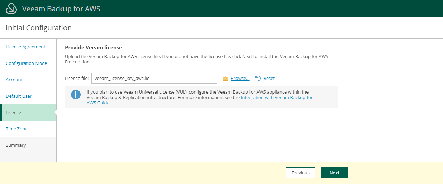Click the Reset link text

pyautogui.click(x=269, y=79)
